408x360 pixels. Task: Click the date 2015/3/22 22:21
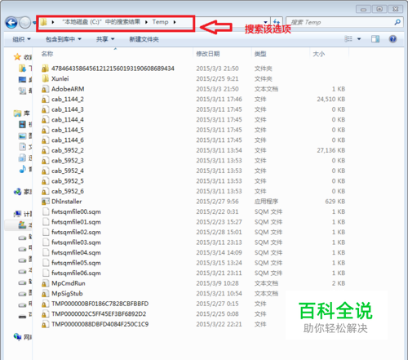pyautogui.click(x=219, y=324)
